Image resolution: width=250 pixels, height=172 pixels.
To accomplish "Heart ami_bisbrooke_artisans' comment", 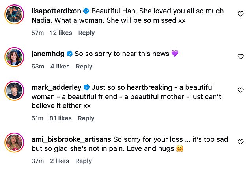I will tap(241, 142).
